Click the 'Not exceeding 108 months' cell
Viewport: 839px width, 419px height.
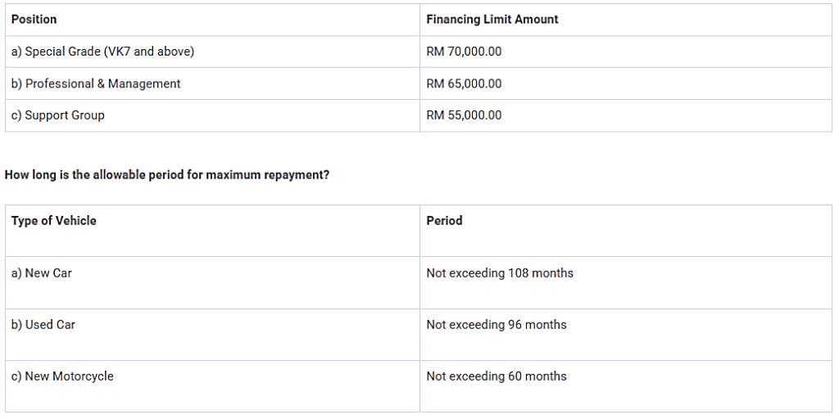[500, 273]
